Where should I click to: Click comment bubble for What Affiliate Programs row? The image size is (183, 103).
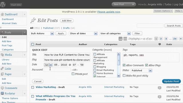point(160,97)
